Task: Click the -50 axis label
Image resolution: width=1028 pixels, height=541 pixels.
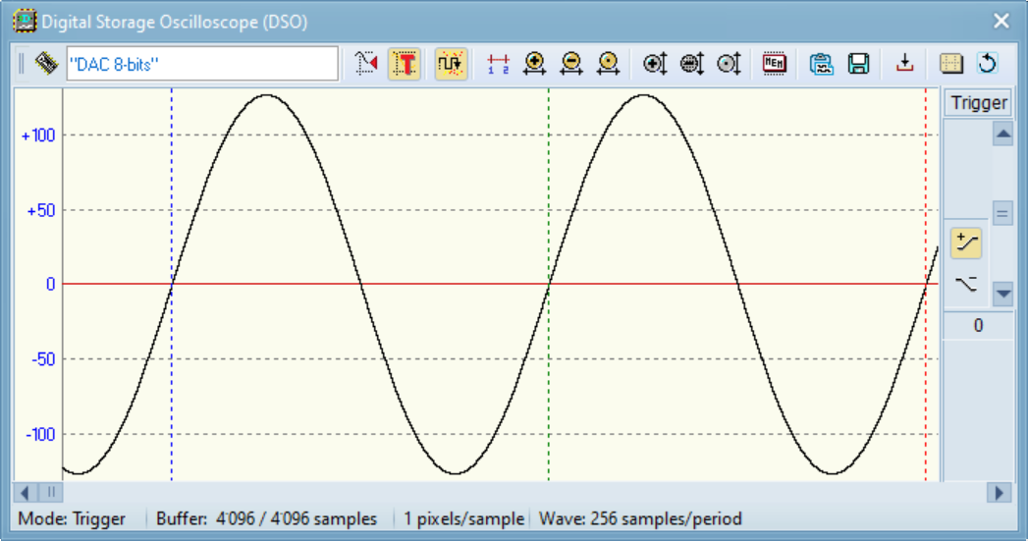Action: (x=42, y=359)
